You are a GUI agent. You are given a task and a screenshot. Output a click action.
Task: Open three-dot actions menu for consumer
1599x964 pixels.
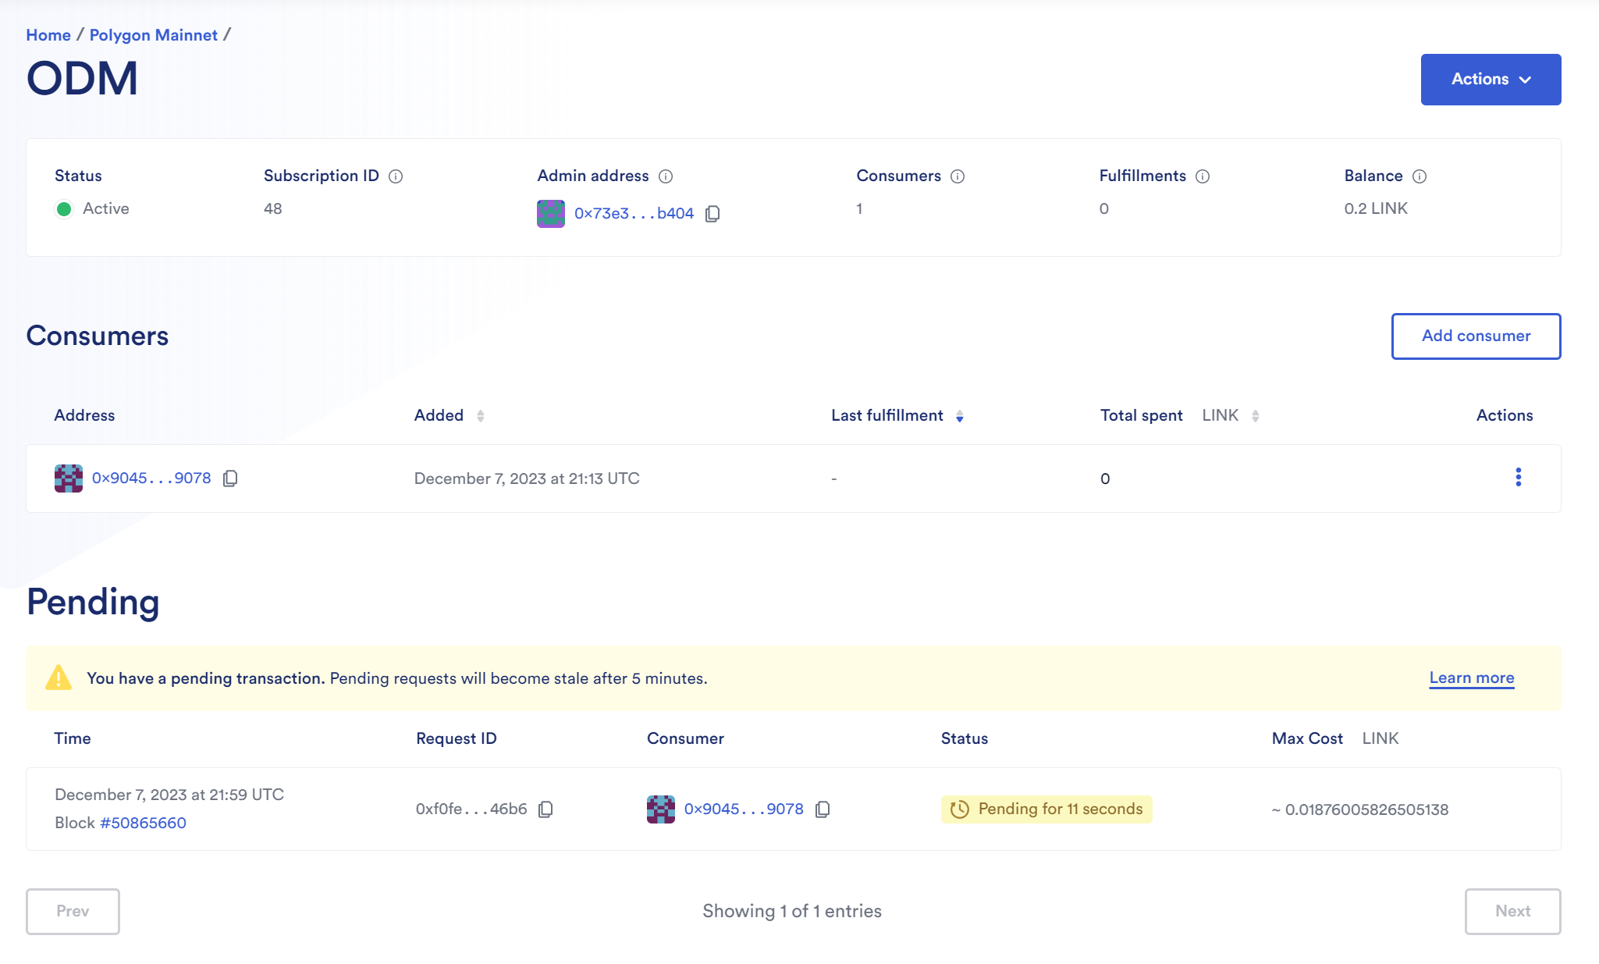pos(1518,477)
